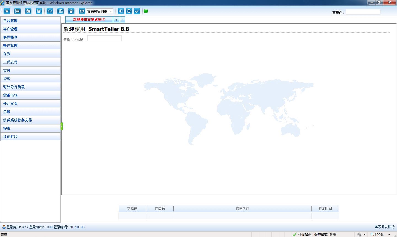Open the 账户管理 menu
The height and width of the screenshot is (237, 397).
(30, 46)
